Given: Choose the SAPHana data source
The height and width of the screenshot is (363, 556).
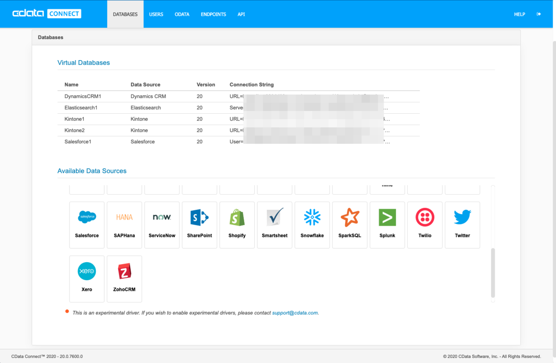Looking at the screenshot, I should 125,225.
